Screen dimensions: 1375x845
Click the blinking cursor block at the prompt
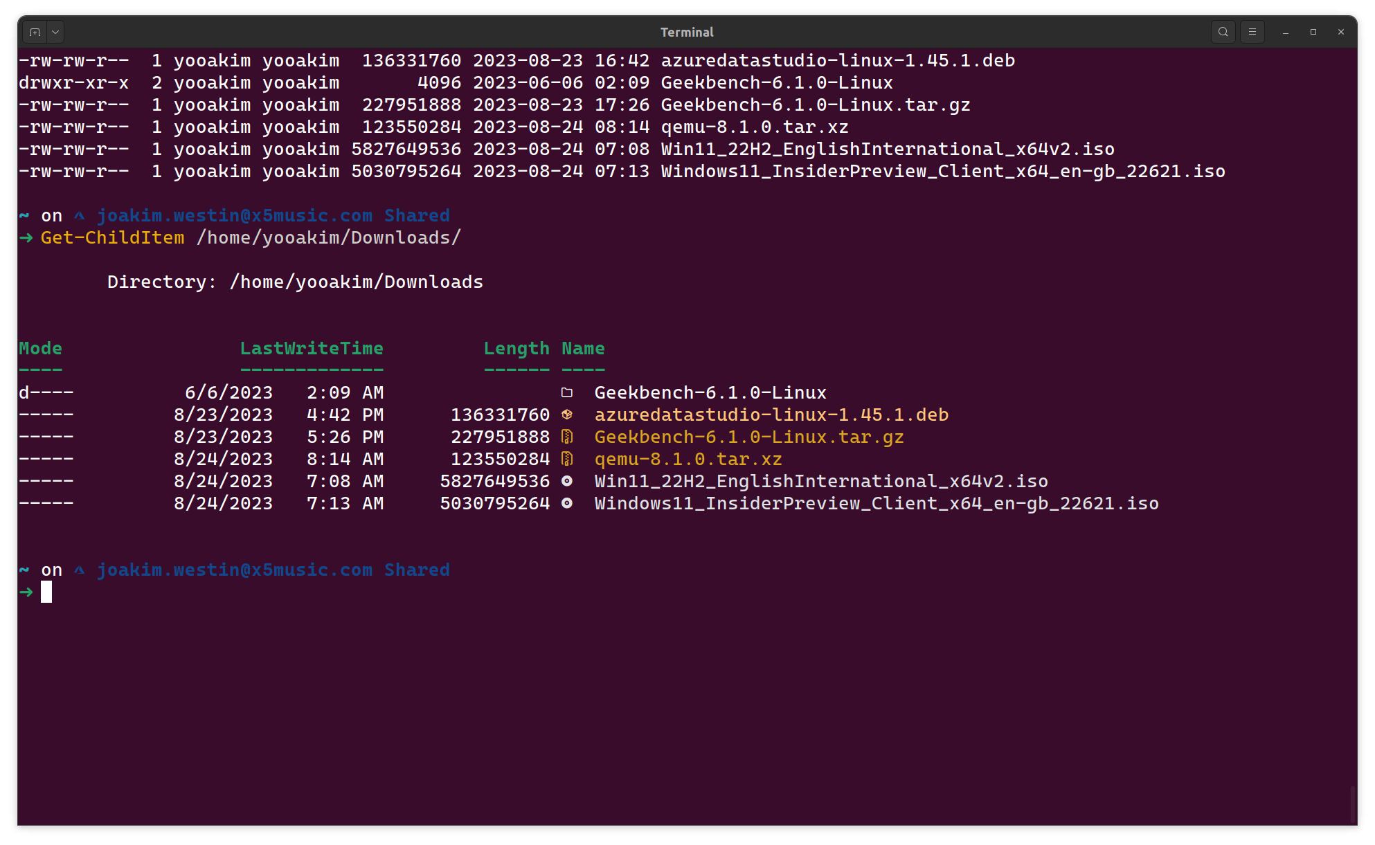pos(47,592)
